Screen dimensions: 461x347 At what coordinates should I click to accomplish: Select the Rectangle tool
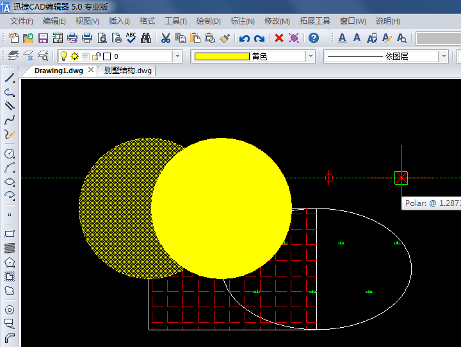tap(10, 234)
